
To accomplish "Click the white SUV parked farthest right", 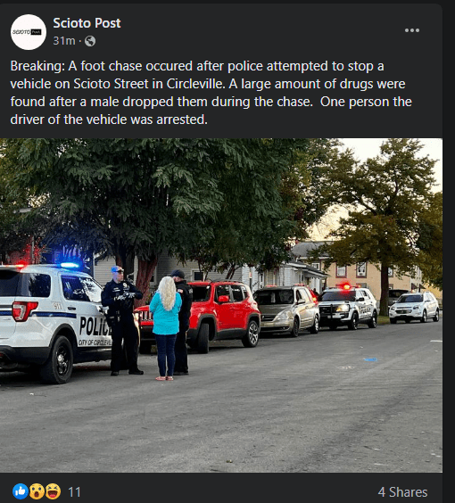I will 414,307.
